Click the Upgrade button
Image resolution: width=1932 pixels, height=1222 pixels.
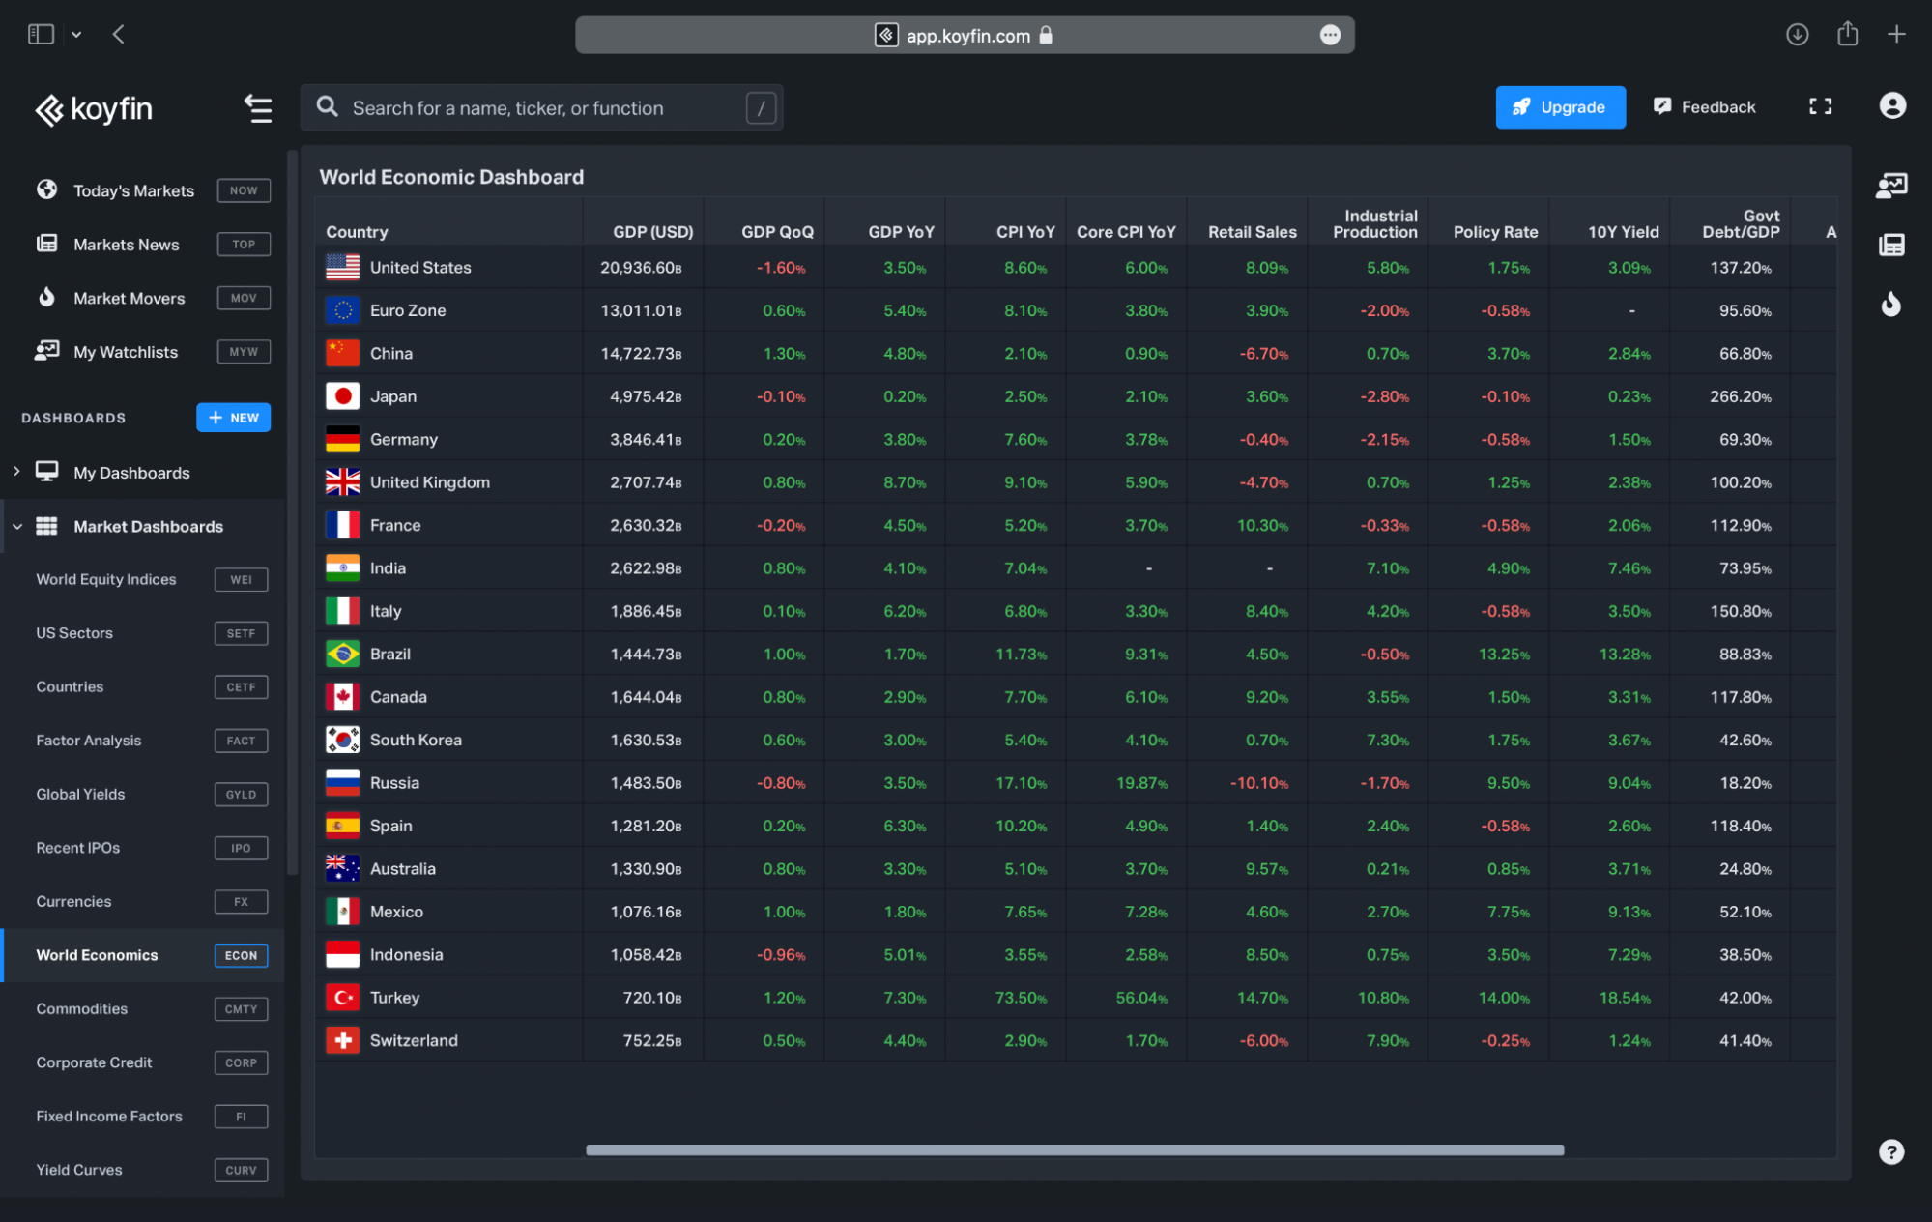[1559, 105]
